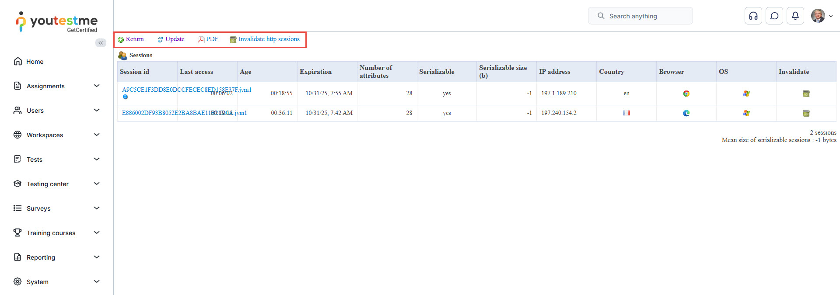Screen dimensions: 840x295
Task: Click the French flag country icon
Action: pyautogui.click(x=626, y=113)
